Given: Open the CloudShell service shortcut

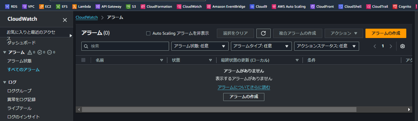Looking at the screenshot, I should pos(350,6).
